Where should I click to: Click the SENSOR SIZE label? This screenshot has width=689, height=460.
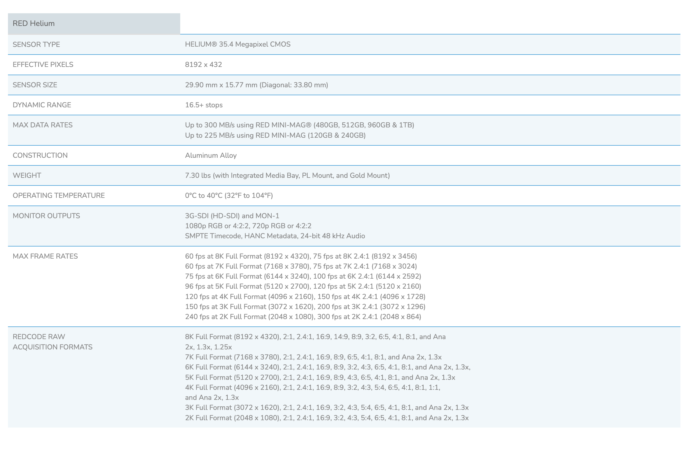coord(35,85)
